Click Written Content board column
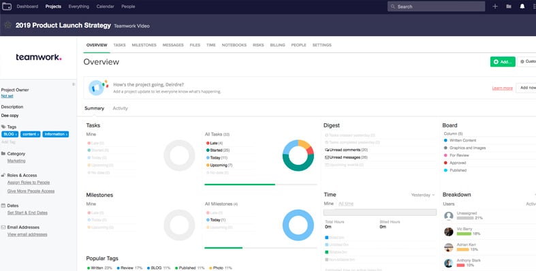Image resolution: width=536 pixels, height=271 pixels. (460, 140)
